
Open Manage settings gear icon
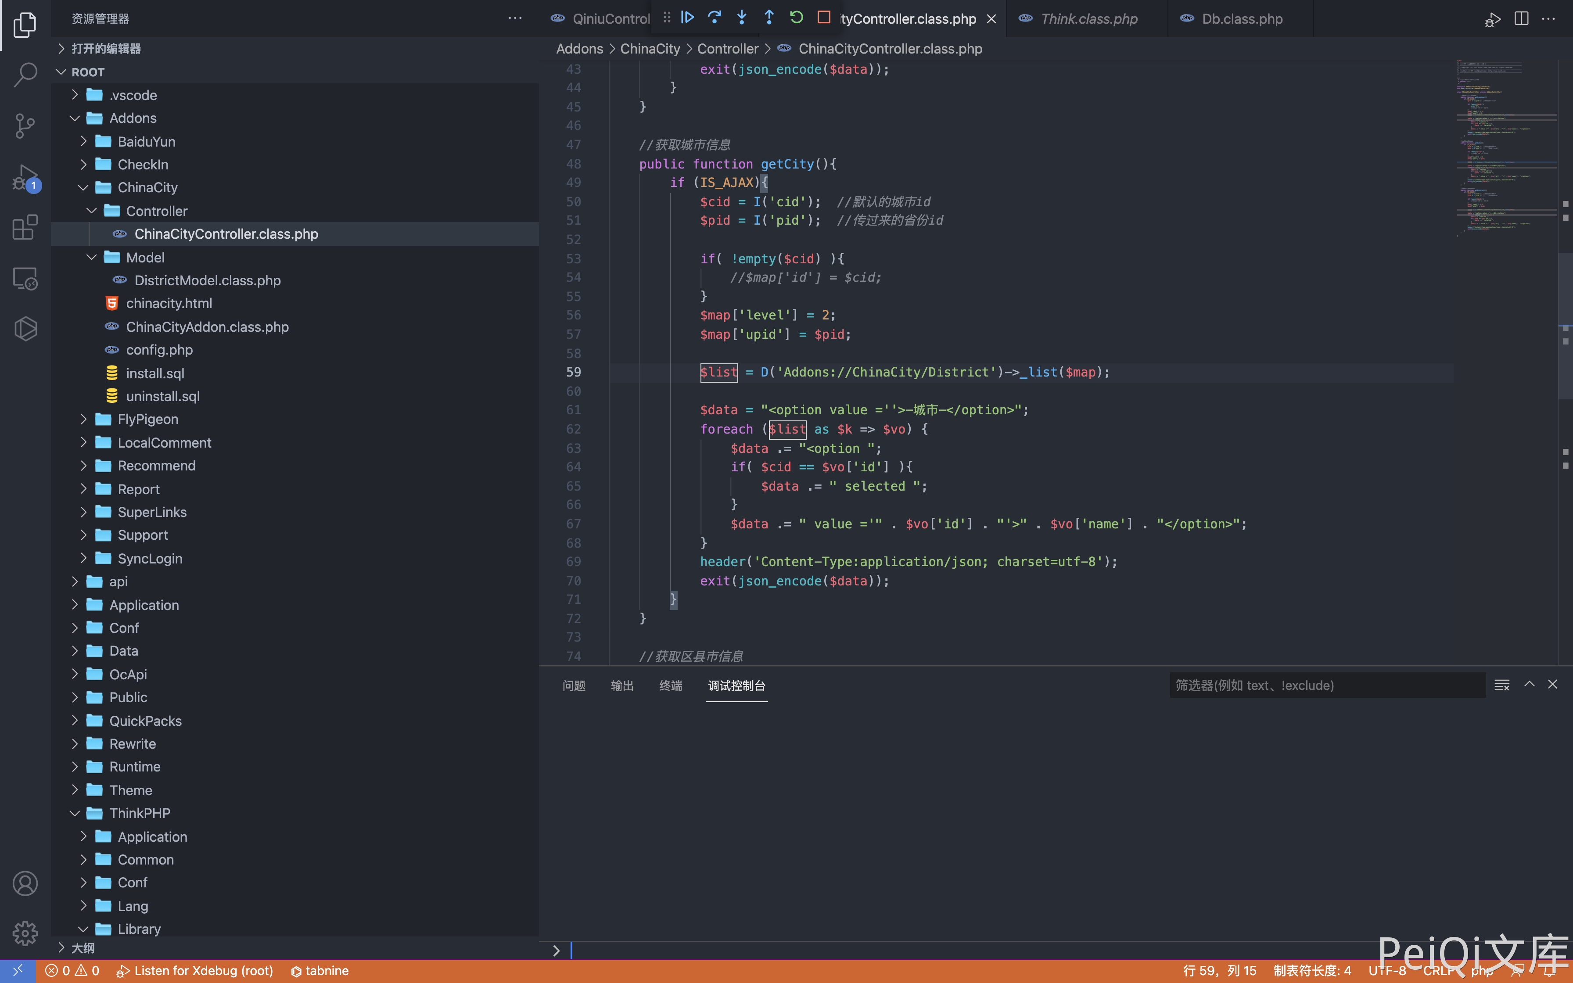point(25,933)
